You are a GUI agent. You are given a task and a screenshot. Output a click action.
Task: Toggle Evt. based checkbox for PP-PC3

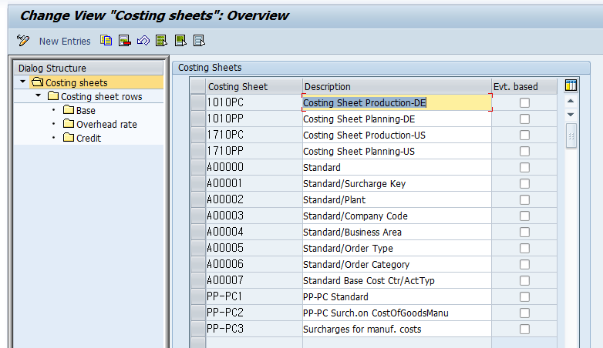pyautogui.click(x=524, y=329)
